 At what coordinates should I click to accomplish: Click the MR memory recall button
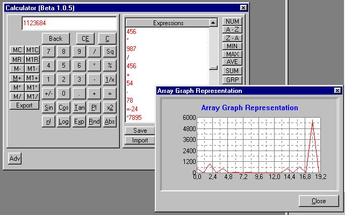[x=17, y=60]
